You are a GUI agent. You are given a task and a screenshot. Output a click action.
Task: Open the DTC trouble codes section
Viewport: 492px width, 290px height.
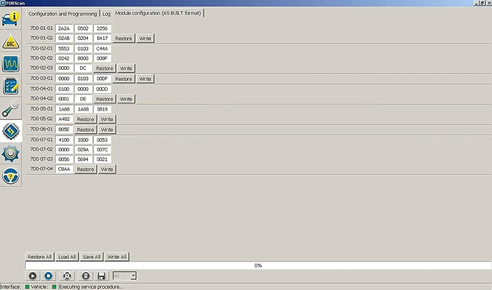[11, 41]
